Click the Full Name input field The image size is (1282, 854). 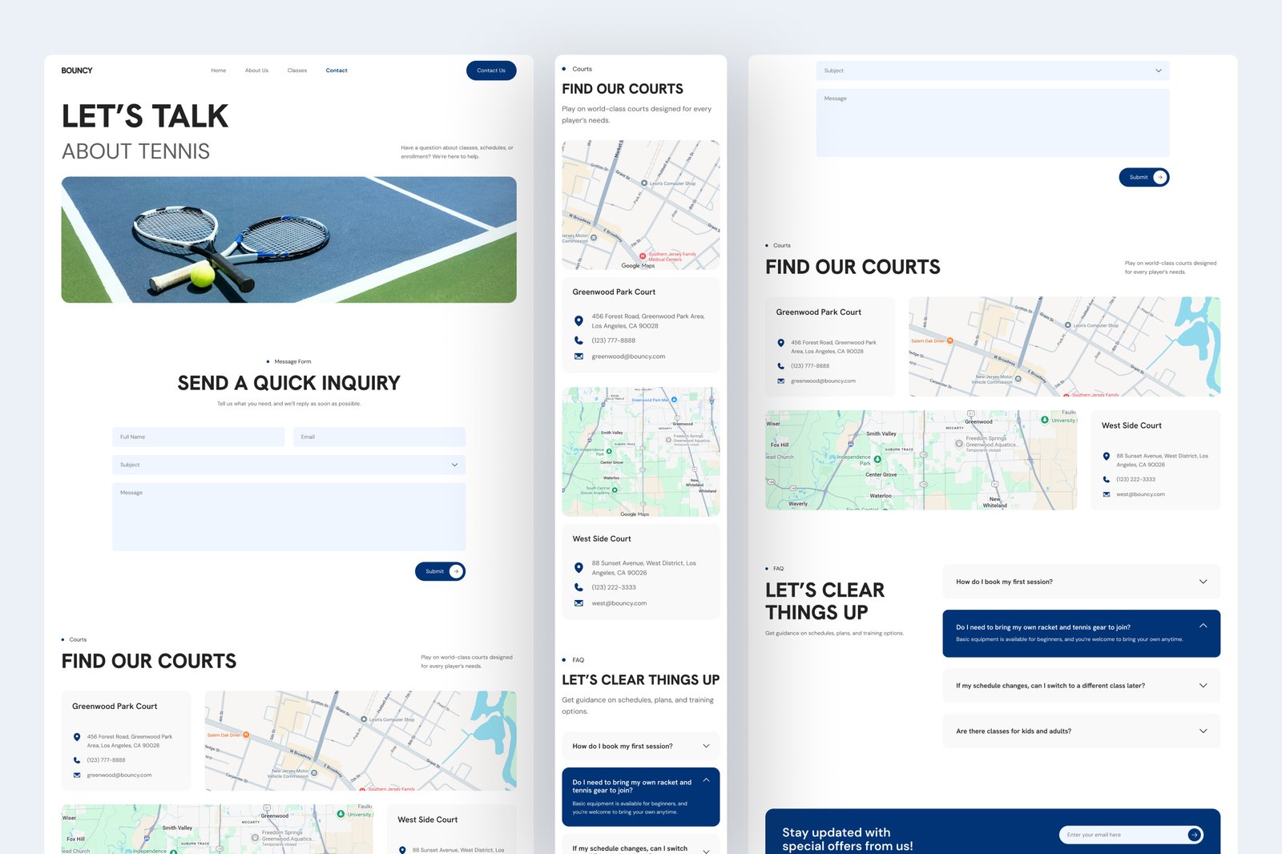pyautogui.click(x=198, y=437)
